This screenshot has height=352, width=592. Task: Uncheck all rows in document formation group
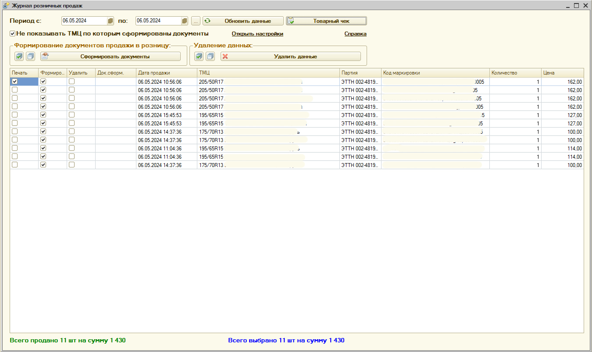click(30, 57)
